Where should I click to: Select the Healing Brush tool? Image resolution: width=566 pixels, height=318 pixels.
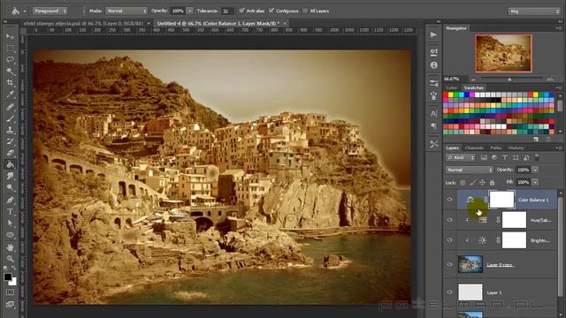(x=10, y=107)
